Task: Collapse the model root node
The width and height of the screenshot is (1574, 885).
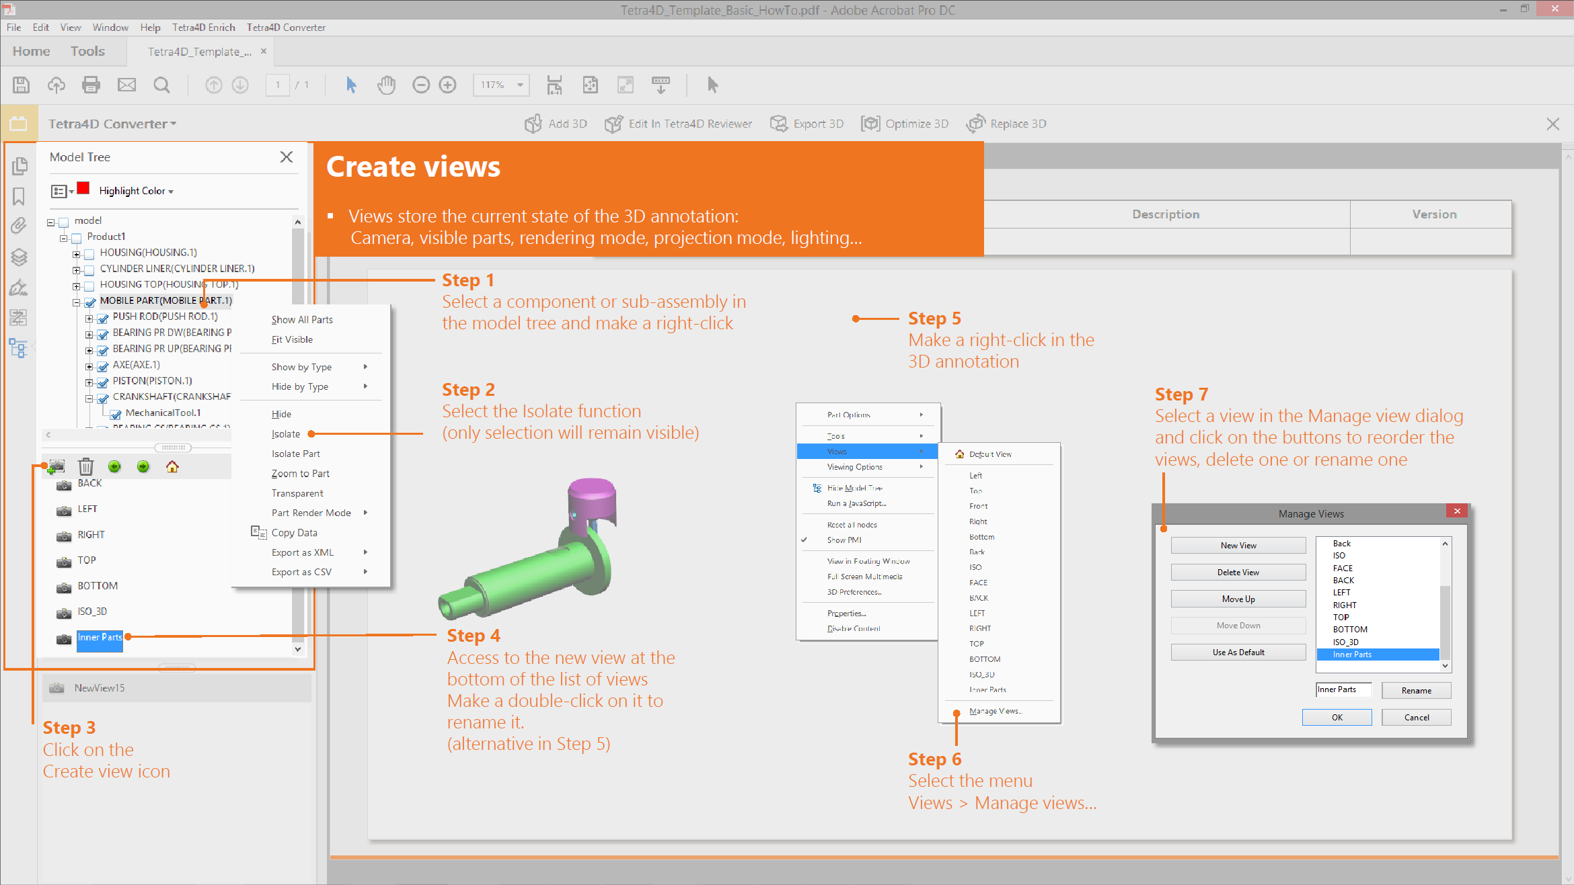Action: [51, 222]
